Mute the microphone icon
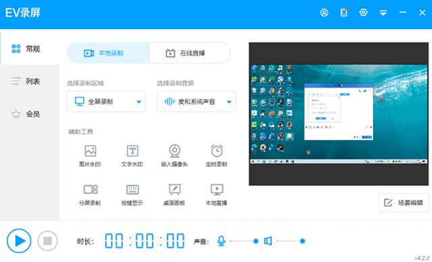 [x=221, y=241]
